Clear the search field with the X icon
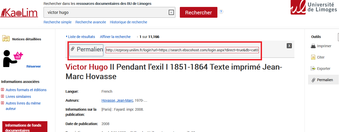This screenshot has width=339, height=132. pyautogui.click(x=171, y=13)
